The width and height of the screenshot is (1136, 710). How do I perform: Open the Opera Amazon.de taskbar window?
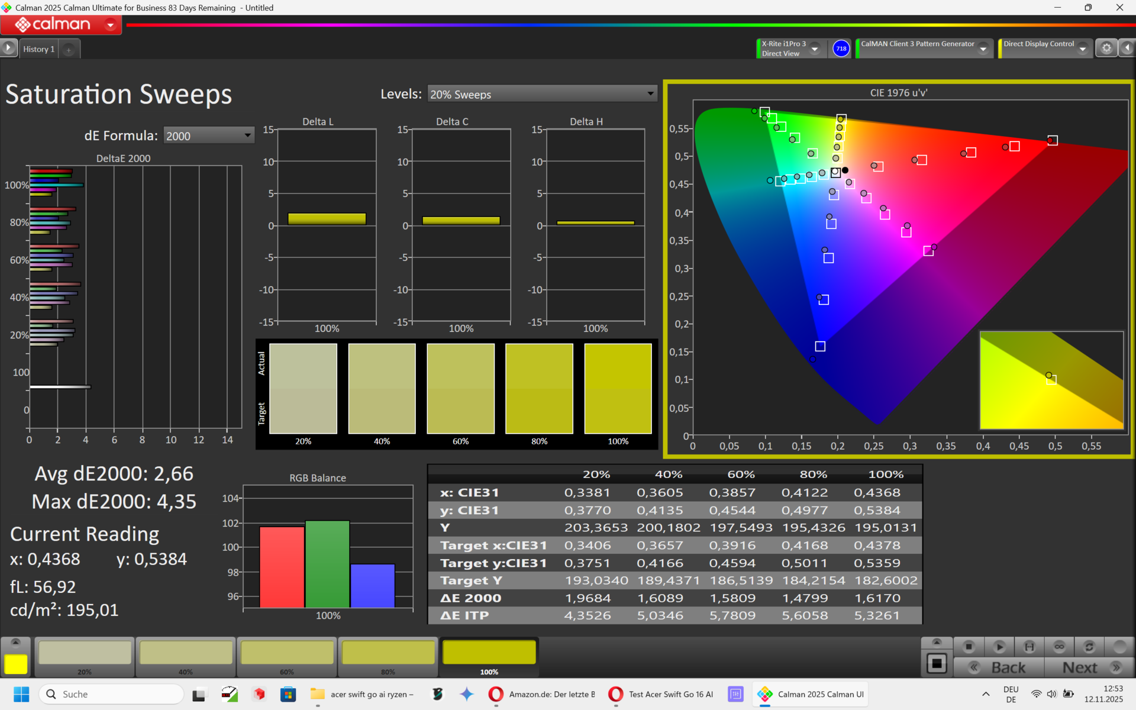pyautogui.click(x=543, y=694)
